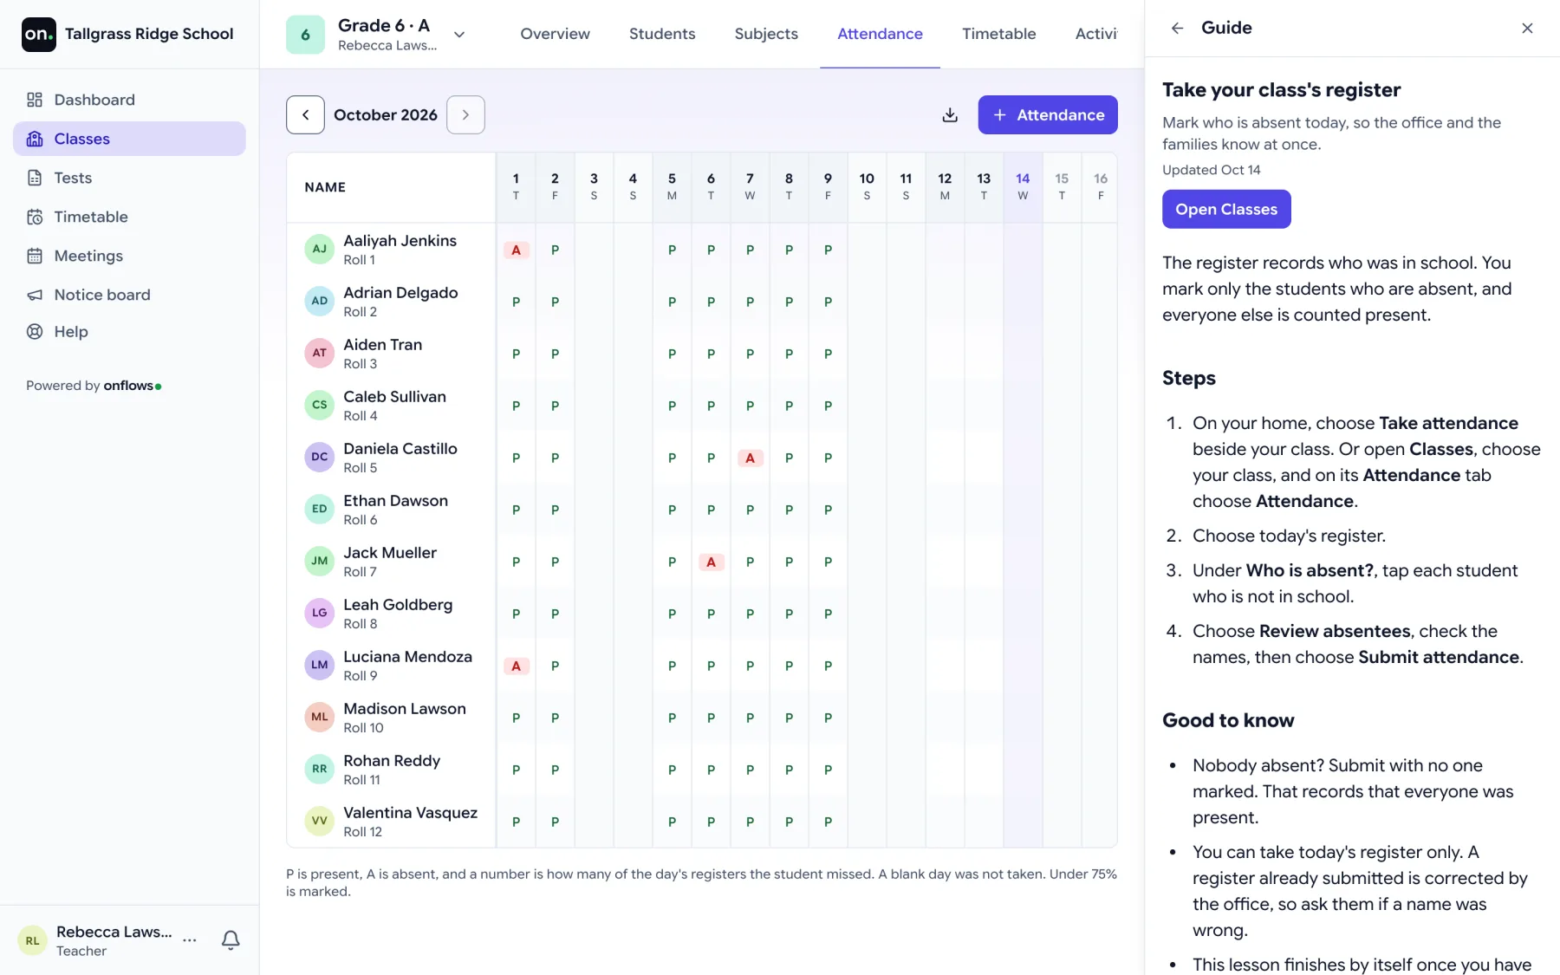Image resolution: width=1560 pixels, height=975 pixels.
Task: Switch to the Overview tab
Action: tap(555, 34)
